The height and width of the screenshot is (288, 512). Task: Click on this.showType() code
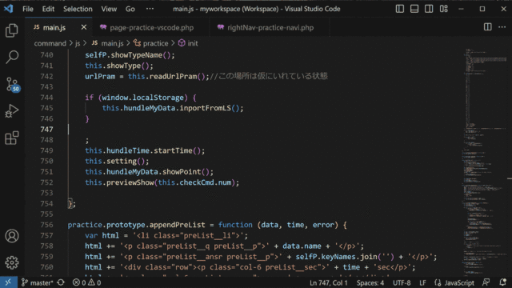pyautogui.click(x=119, y=66)
